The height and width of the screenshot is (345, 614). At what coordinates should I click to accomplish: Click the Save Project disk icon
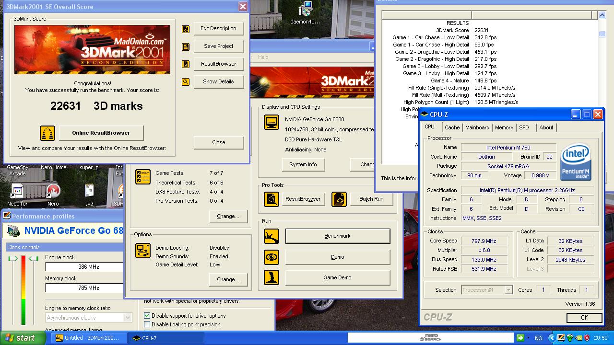tap(186, 47)
